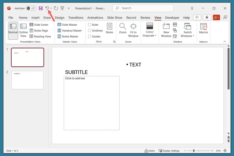Switch to the Slide Show tab
The height and width of the screenshot is (156, 234).
115,18
